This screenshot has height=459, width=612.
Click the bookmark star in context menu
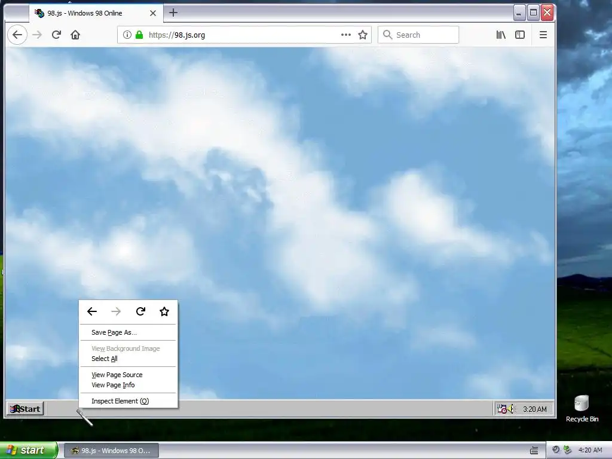click(x=164, y=311)
